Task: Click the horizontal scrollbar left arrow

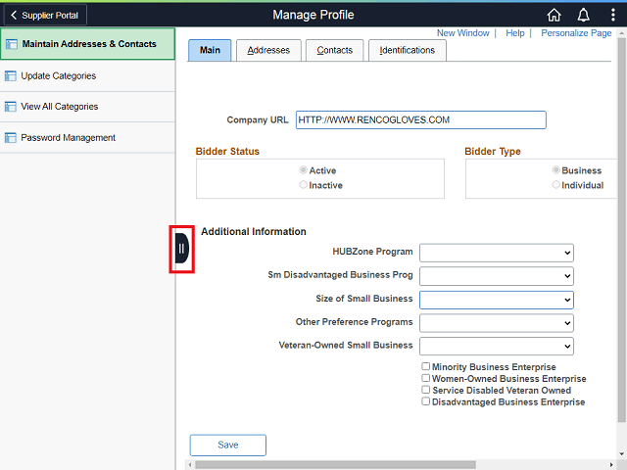Action: [x=190, y=465]
